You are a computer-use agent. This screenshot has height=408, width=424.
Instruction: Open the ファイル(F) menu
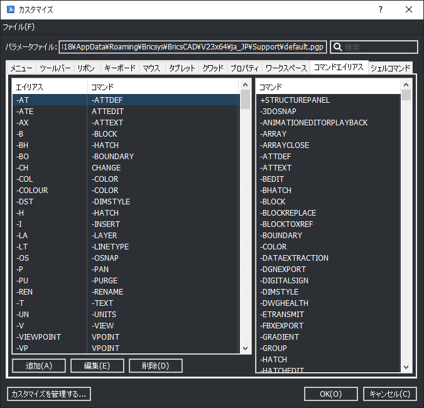pos(19,27)
